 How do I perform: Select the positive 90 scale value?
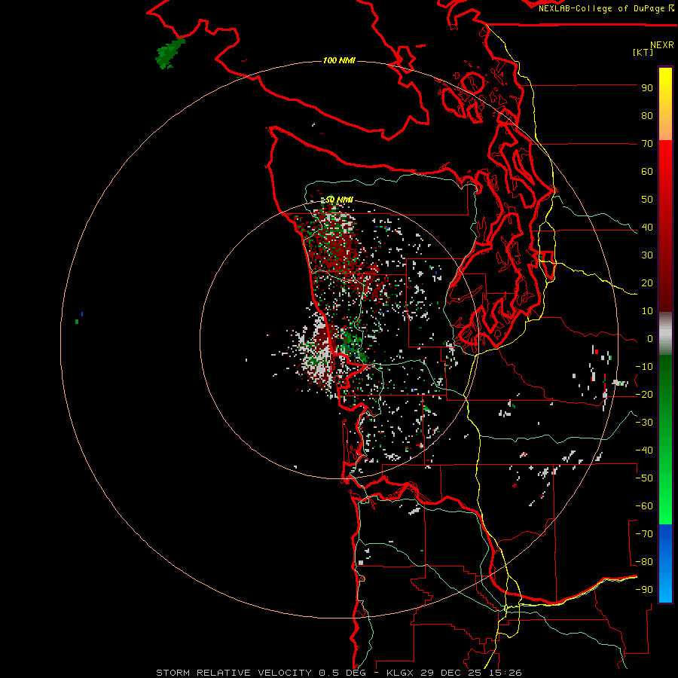(x=647, y=88)
